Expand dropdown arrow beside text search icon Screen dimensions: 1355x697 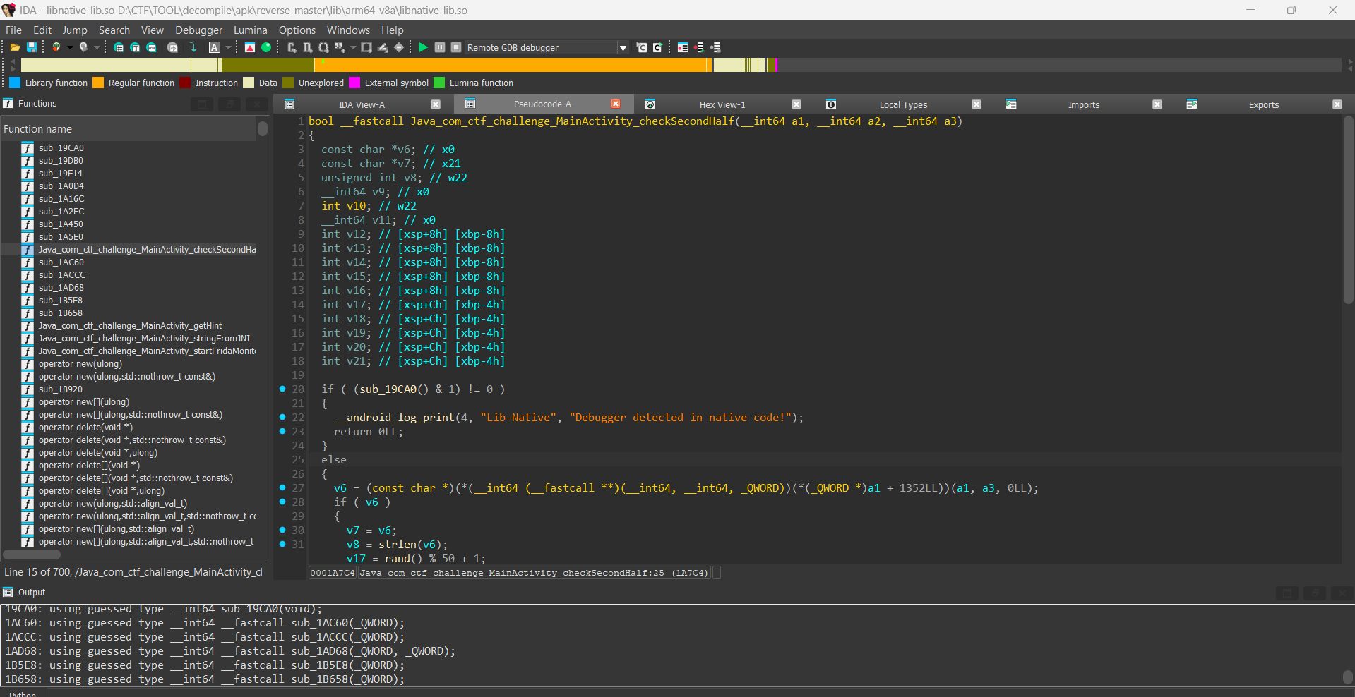coord(228,47)
